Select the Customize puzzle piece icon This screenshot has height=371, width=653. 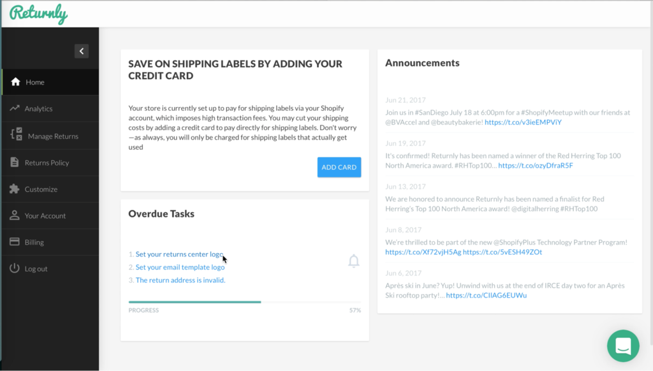pyautogui.click(x=14, y=189)
